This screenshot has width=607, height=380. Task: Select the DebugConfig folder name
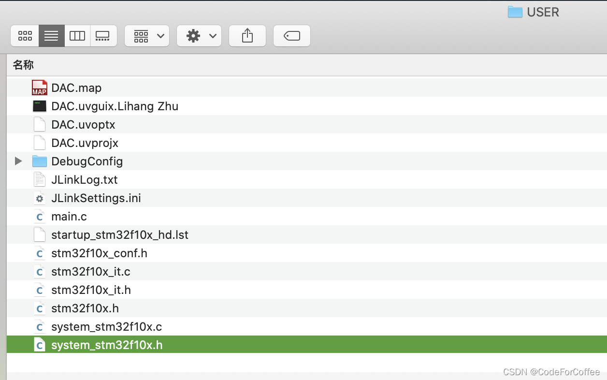point(87,161)
